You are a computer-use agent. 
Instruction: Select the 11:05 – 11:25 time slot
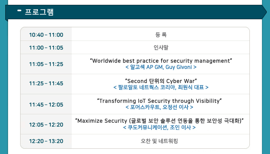(46, 64)
